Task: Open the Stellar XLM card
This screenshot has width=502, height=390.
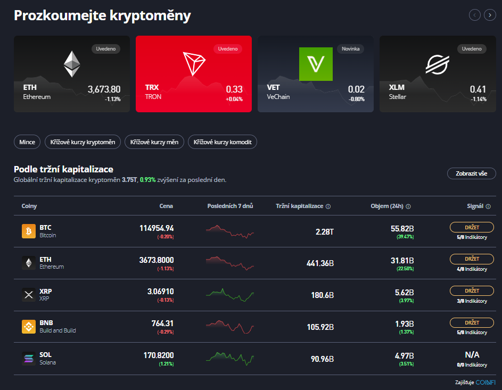Action: tap(437, 74)
